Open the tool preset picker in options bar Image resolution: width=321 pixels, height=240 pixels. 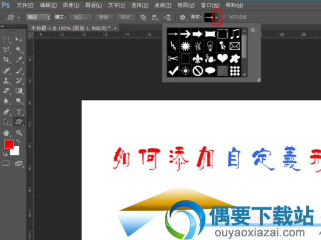click(x=13, y=17)
